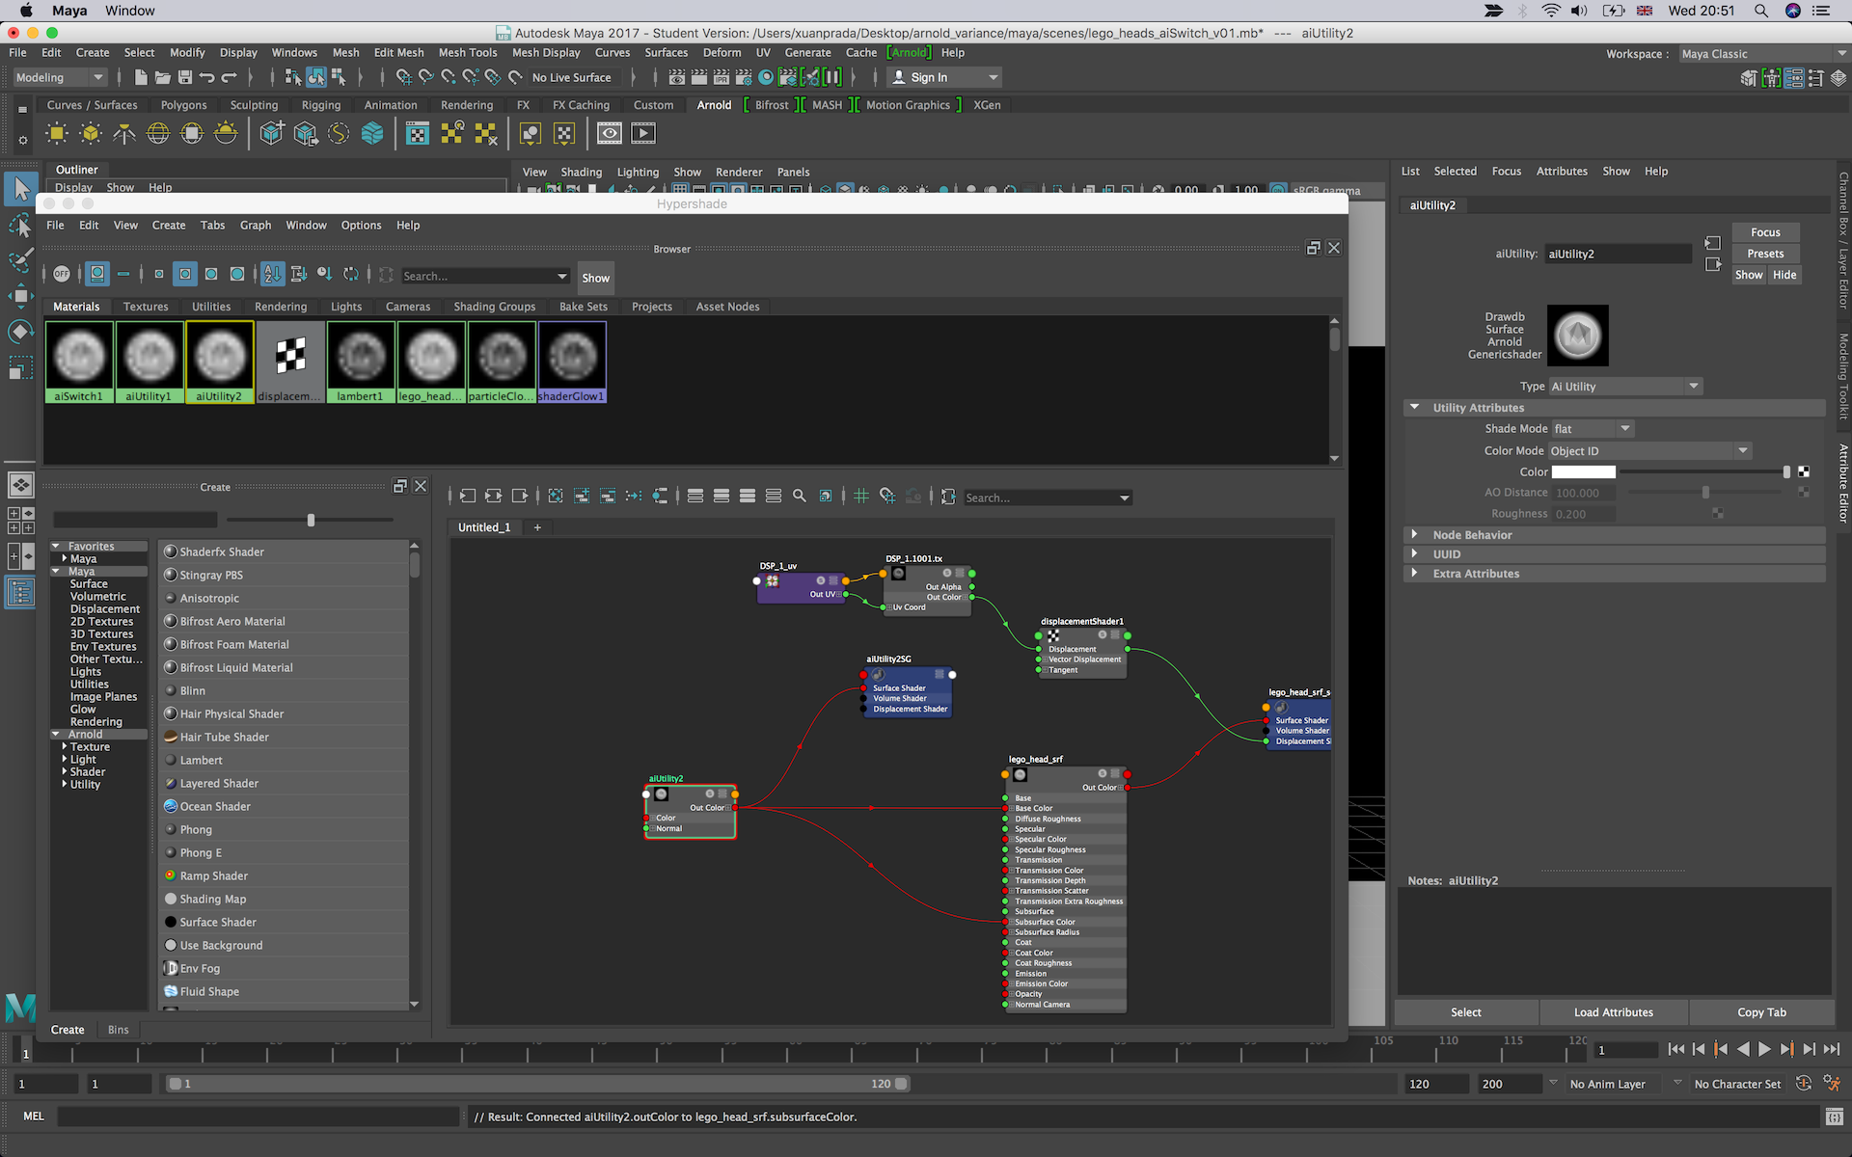Open the Modeling menu set dropdown
Screen dimensions: 1852x1157
[59, 77]
